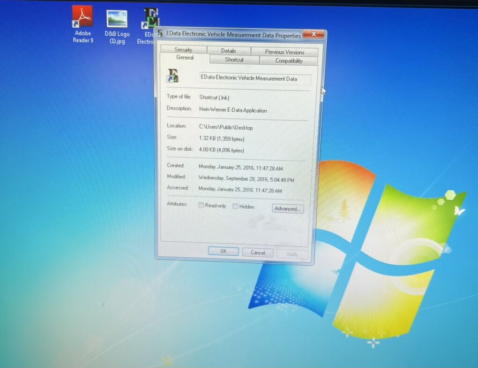This screenshot has height=368, width=478.
Task: Go to the Compatibility tab
Action: click(289, 61)
